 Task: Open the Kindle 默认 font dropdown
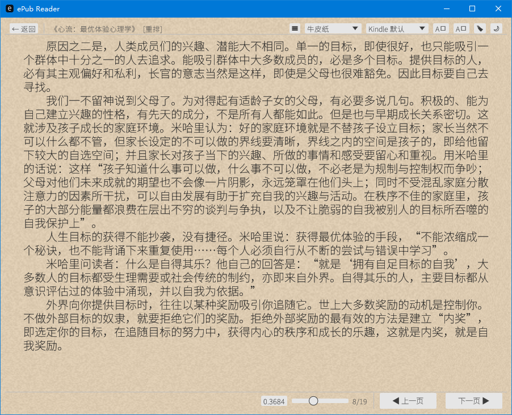coord(396,29)
